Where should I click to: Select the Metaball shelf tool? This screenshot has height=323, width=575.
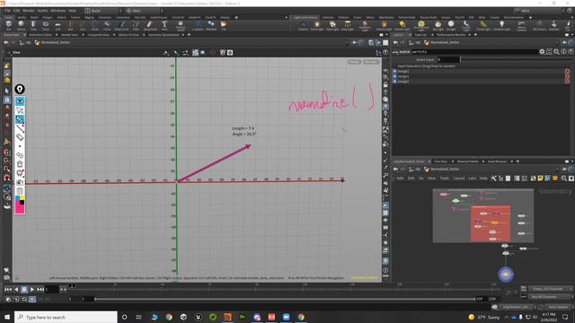tap(211, 25)
